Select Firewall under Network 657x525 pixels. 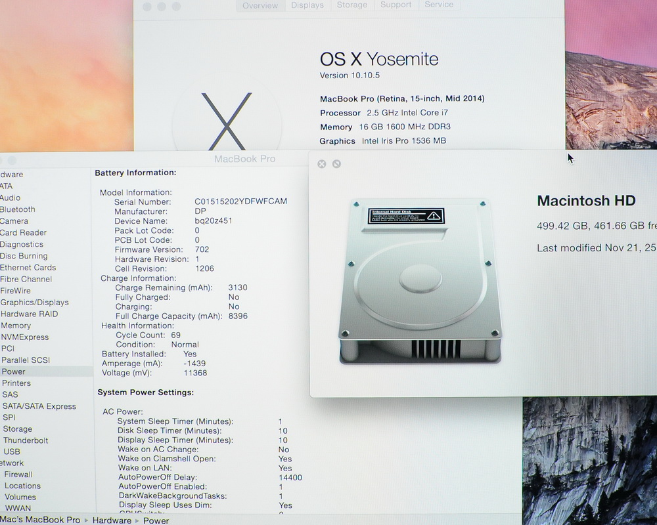18,474
